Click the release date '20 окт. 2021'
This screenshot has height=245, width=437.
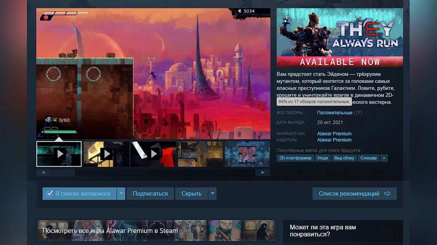[330, 122]
